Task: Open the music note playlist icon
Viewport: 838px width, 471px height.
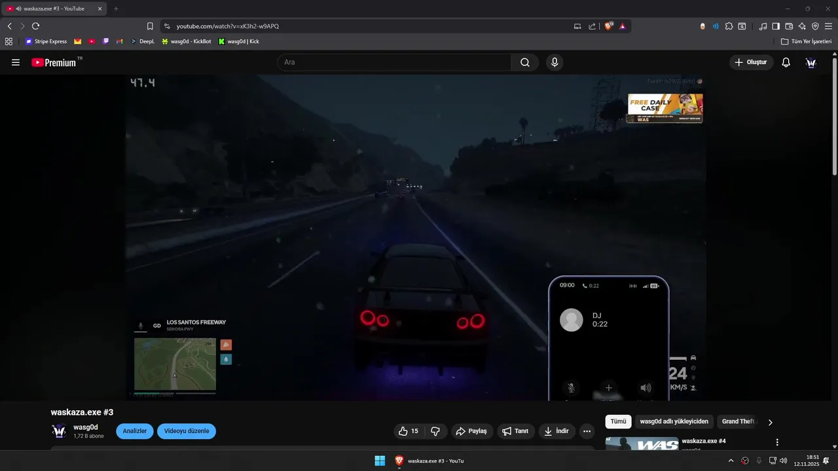Action: 763,26
